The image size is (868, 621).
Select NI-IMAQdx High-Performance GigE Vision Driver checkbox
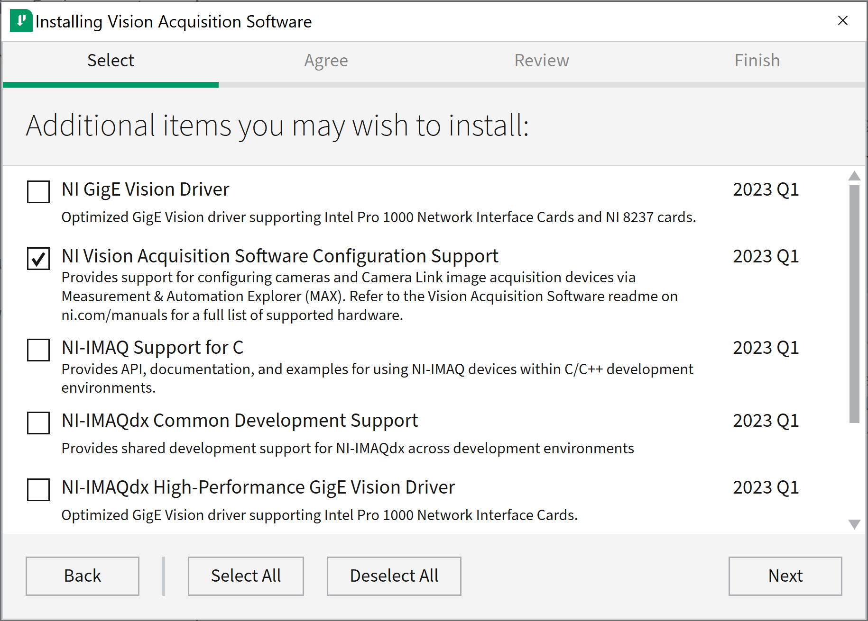[38, 489]
